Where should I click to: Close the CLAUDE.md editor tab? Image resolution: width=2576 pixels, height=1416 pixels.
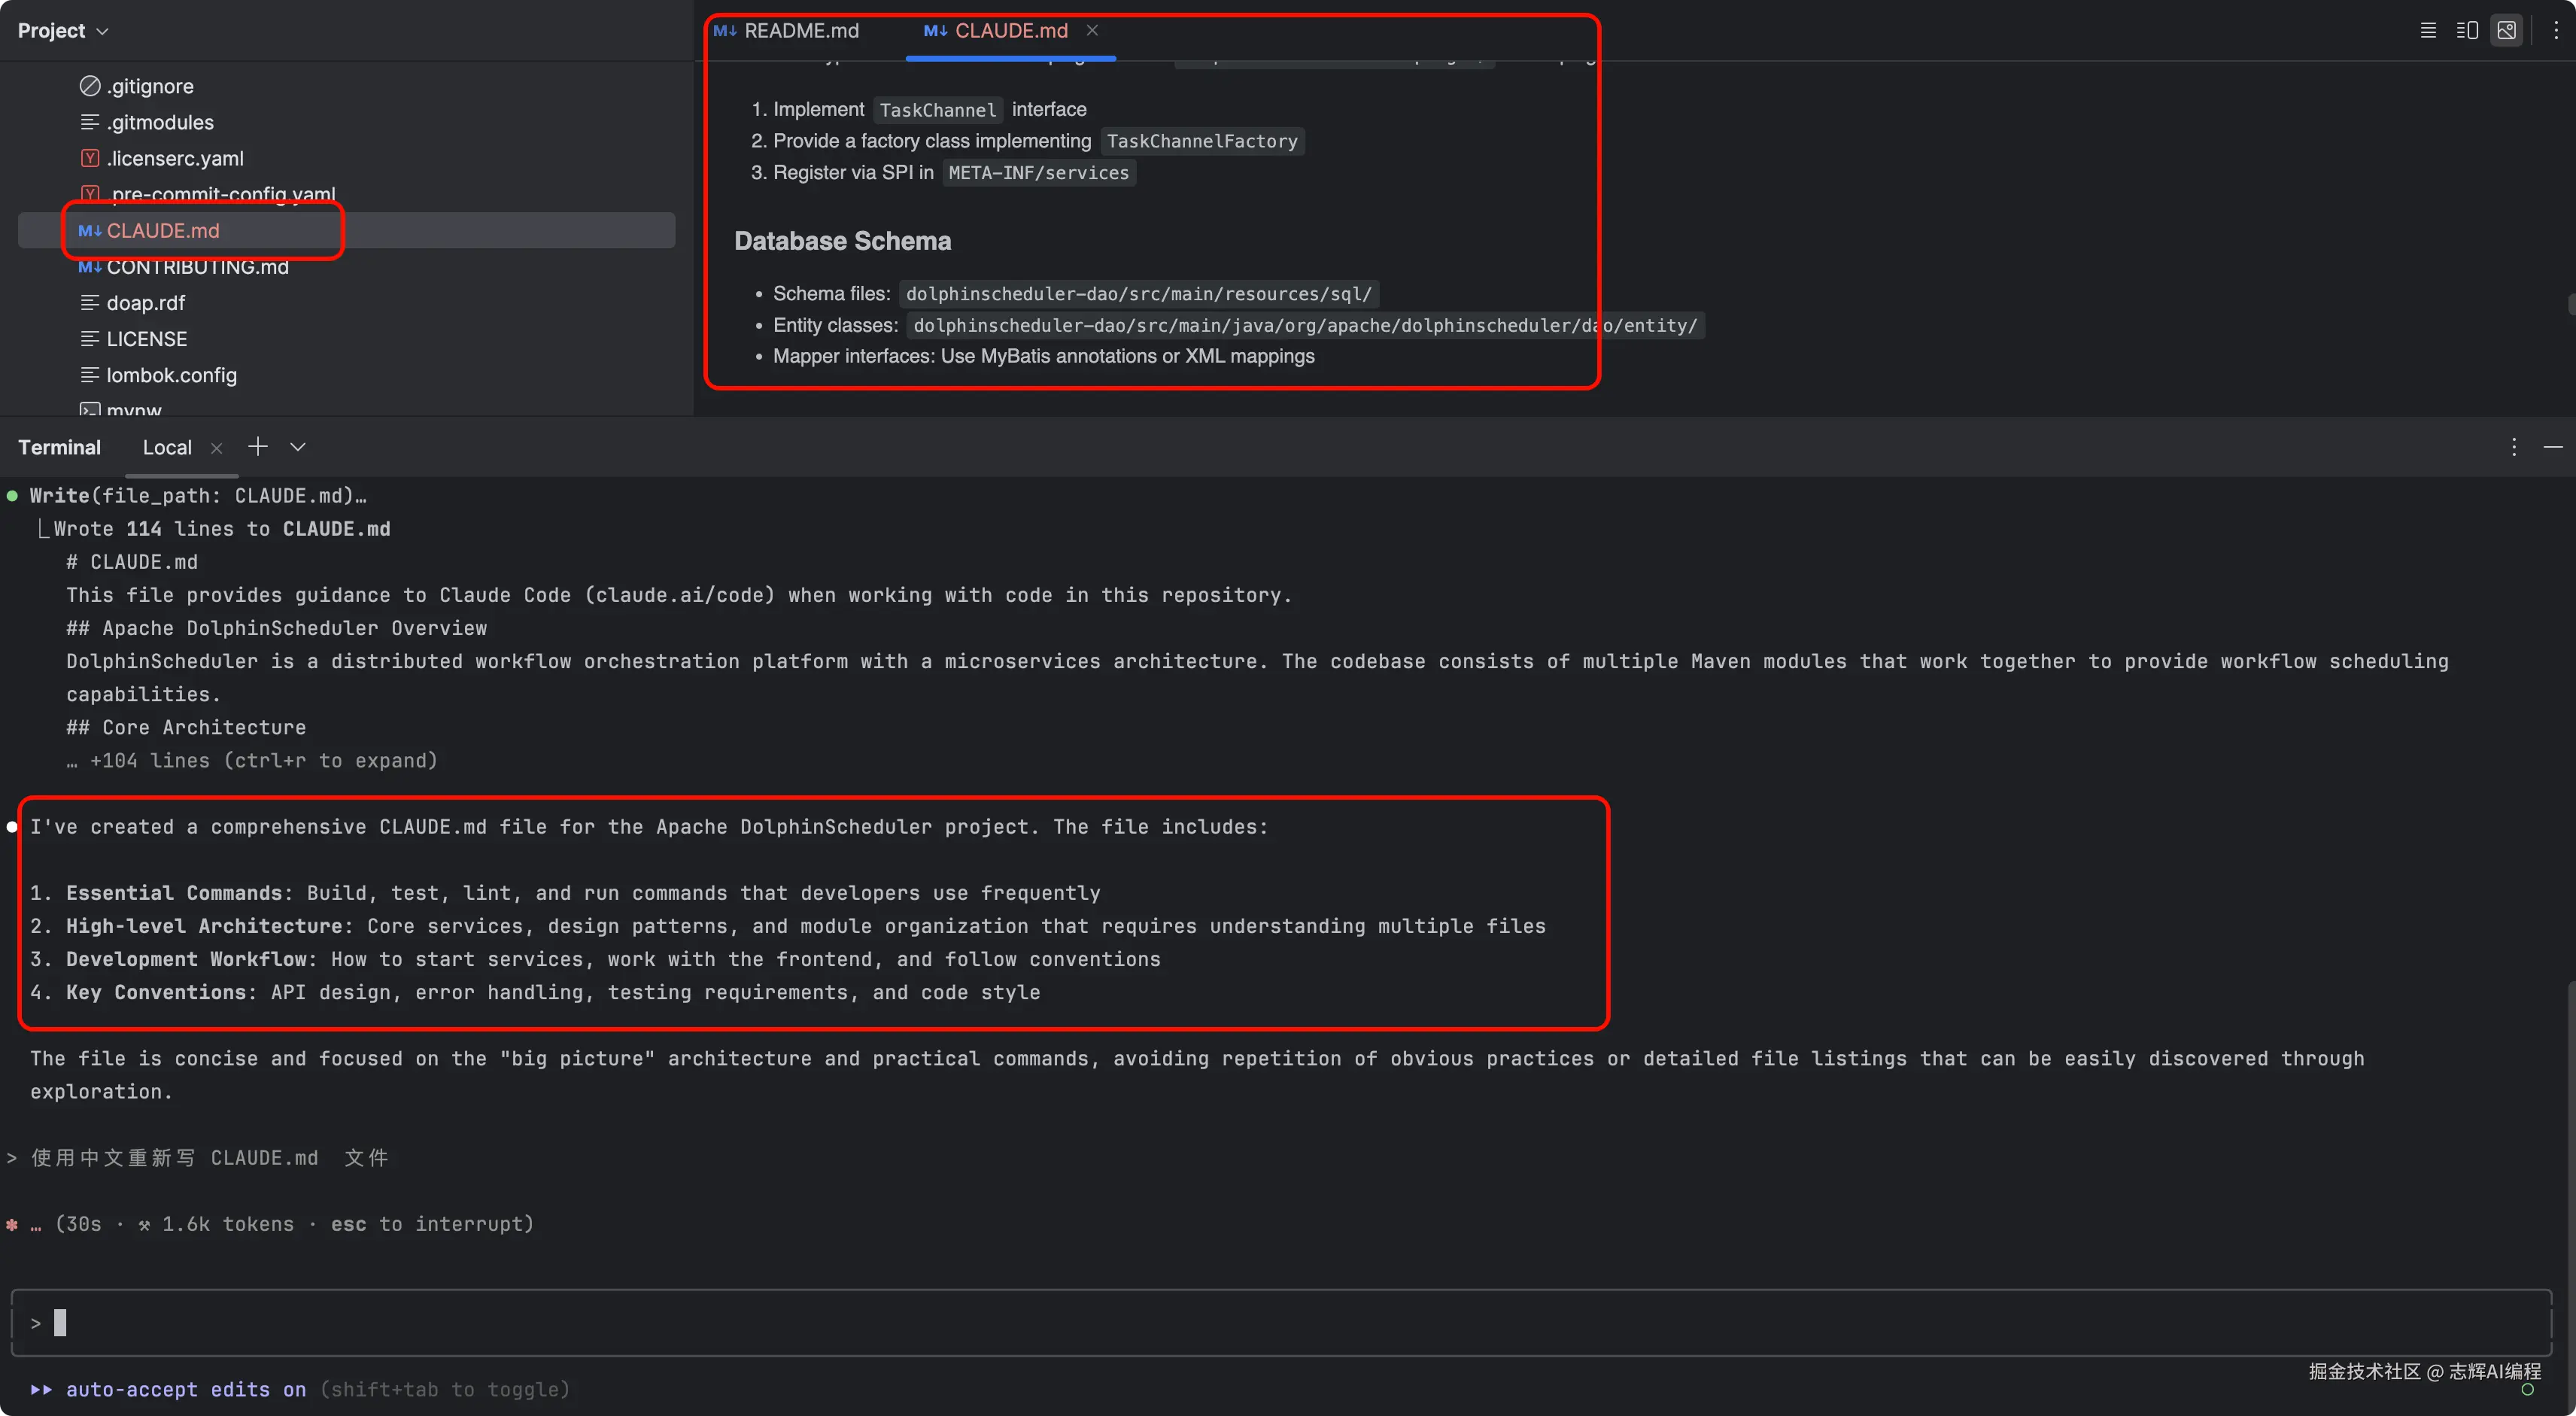(1092, 30)
